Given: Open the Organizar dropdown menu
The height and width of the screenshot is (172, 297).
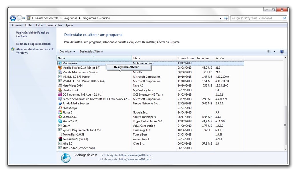Looking at the screenshot, I should (67, 52).
